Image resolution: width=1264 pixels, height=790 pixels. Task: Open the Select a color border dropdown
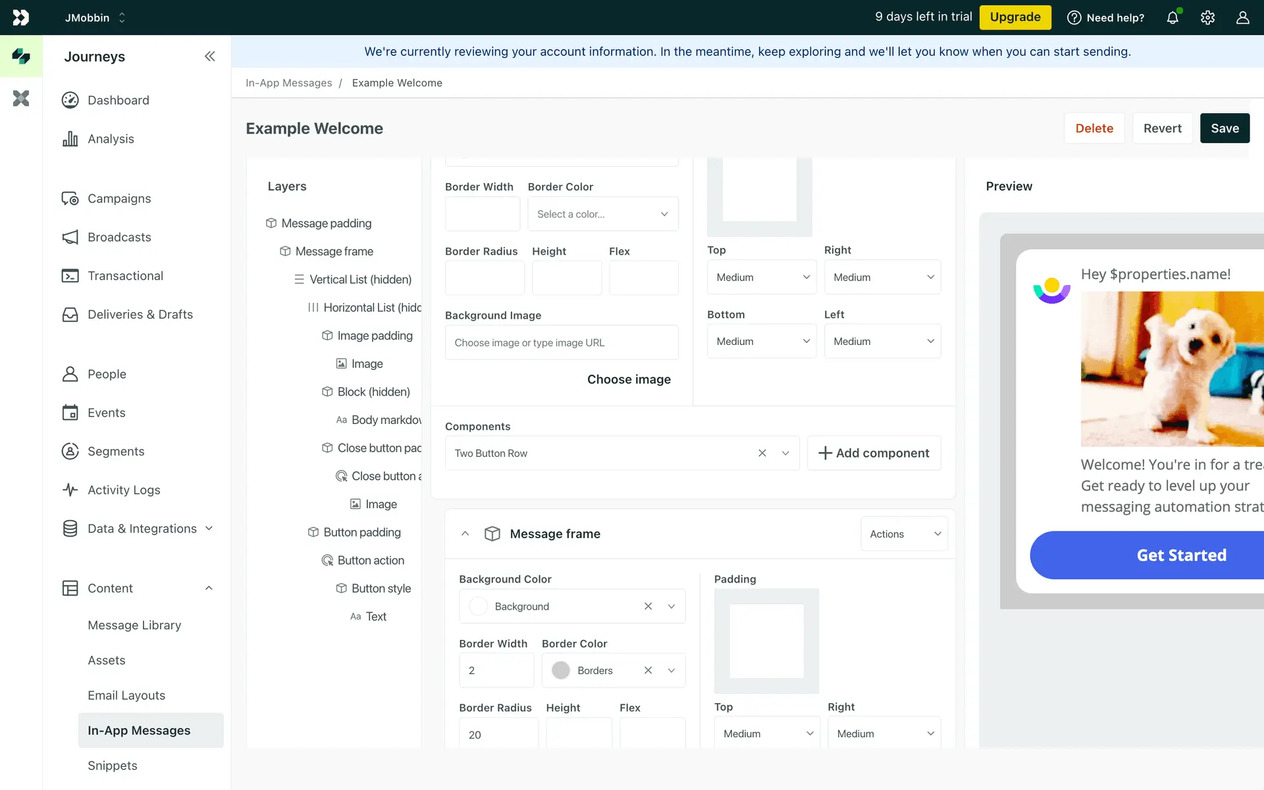[x=602, y=214]
